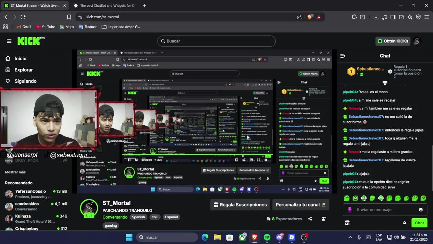Image resolution: width=433 pixels, height=244 pixels.
Task: Click the purple microphone icon in chat
Action: tap(349, 210)
